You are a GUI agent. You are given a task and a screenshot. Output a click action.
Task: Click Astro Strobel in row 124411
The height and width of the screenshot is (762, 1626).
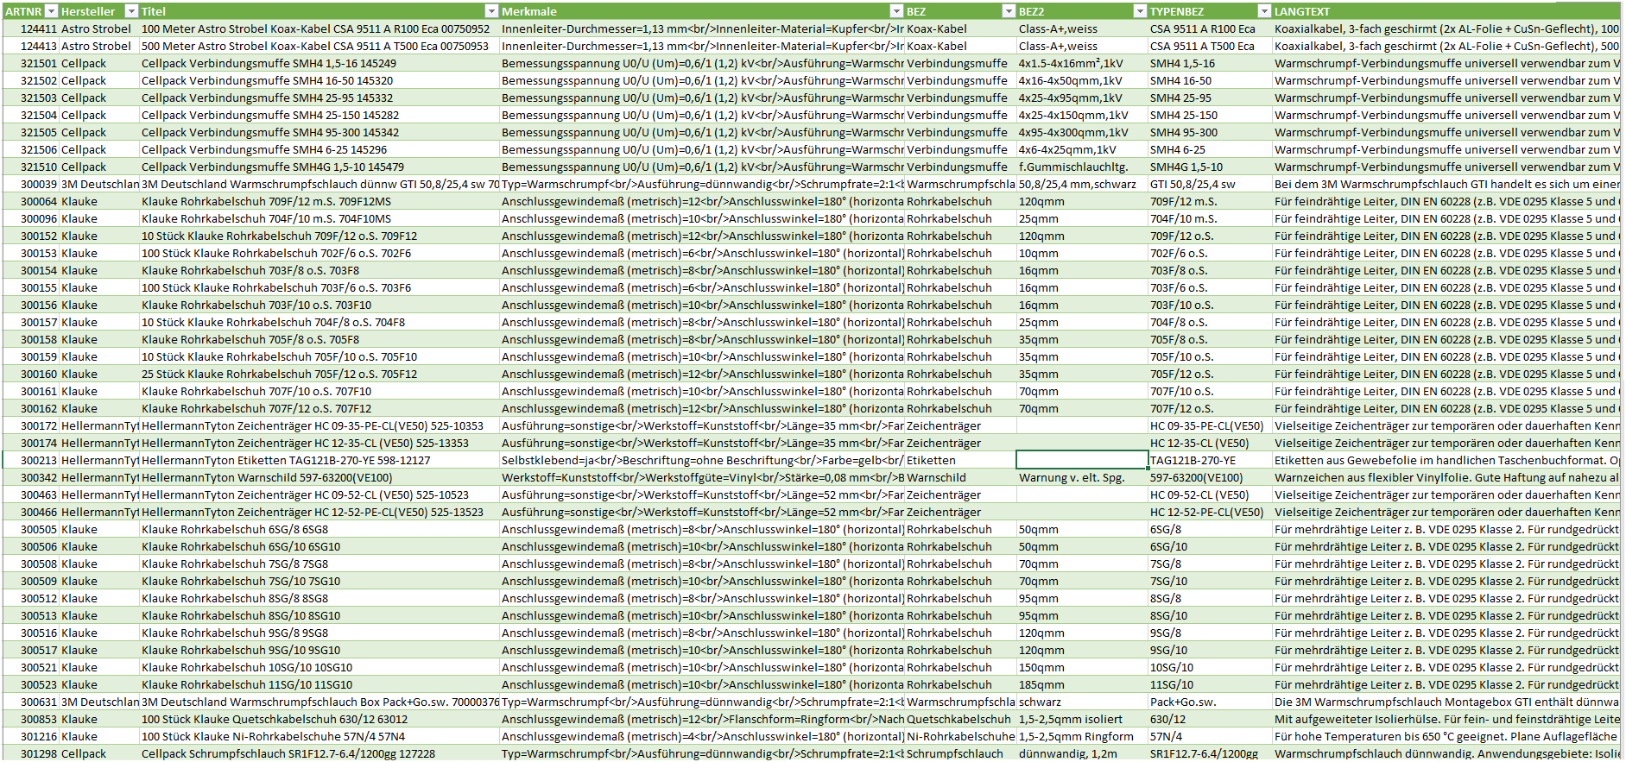pyautogui.click(x=99, y=28)
